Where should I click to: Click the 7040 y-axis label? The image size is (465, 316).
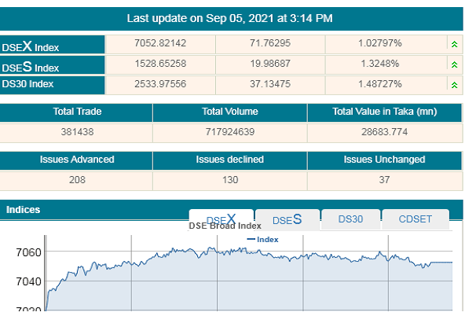pos(28,281)
